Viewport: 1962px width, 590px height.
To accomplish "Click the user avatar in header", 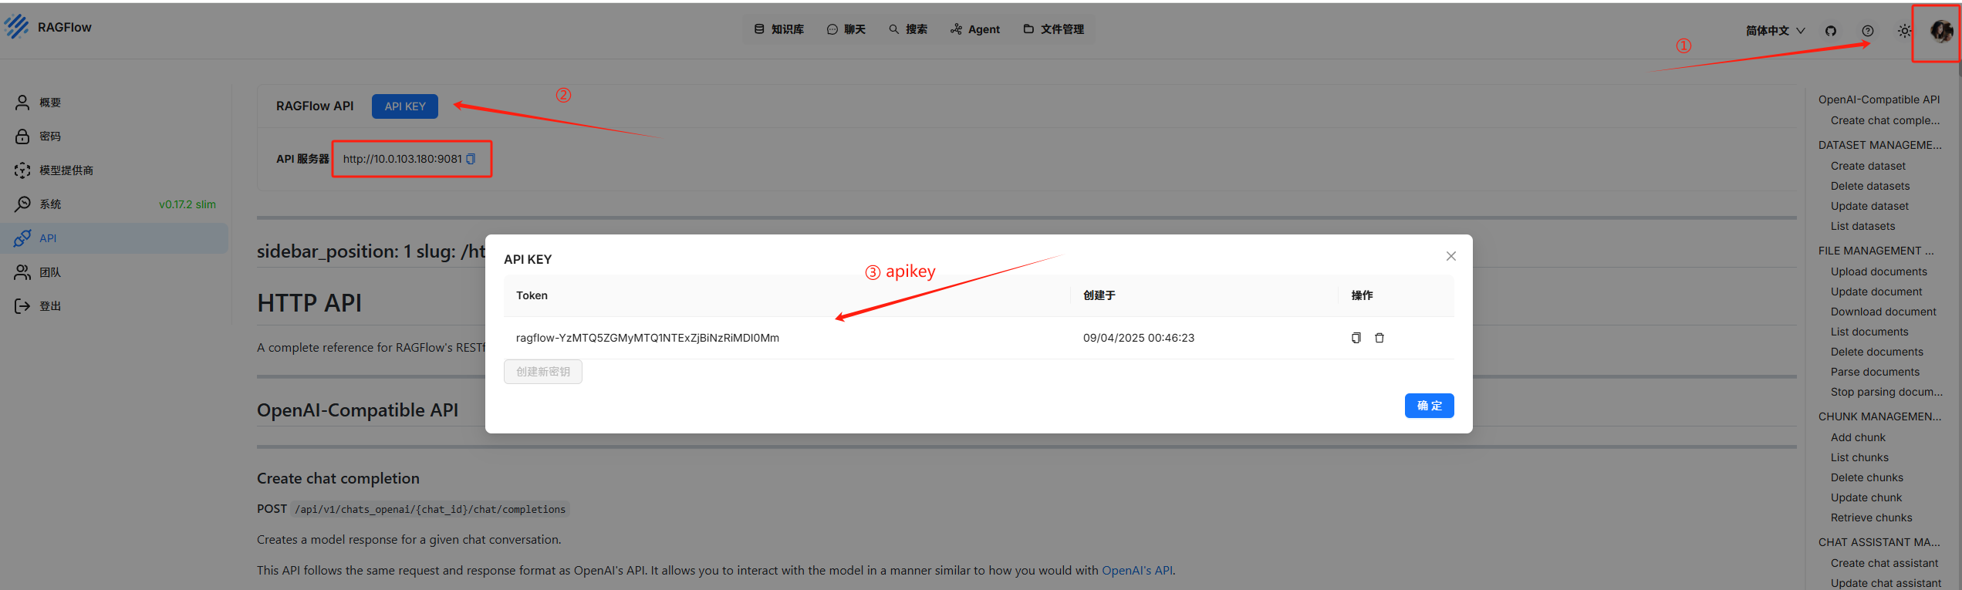I will pos(1940,31).
